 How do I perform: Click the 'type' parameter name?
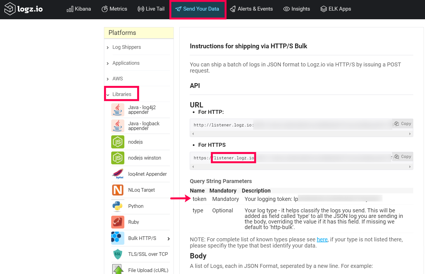click(198, 210)
